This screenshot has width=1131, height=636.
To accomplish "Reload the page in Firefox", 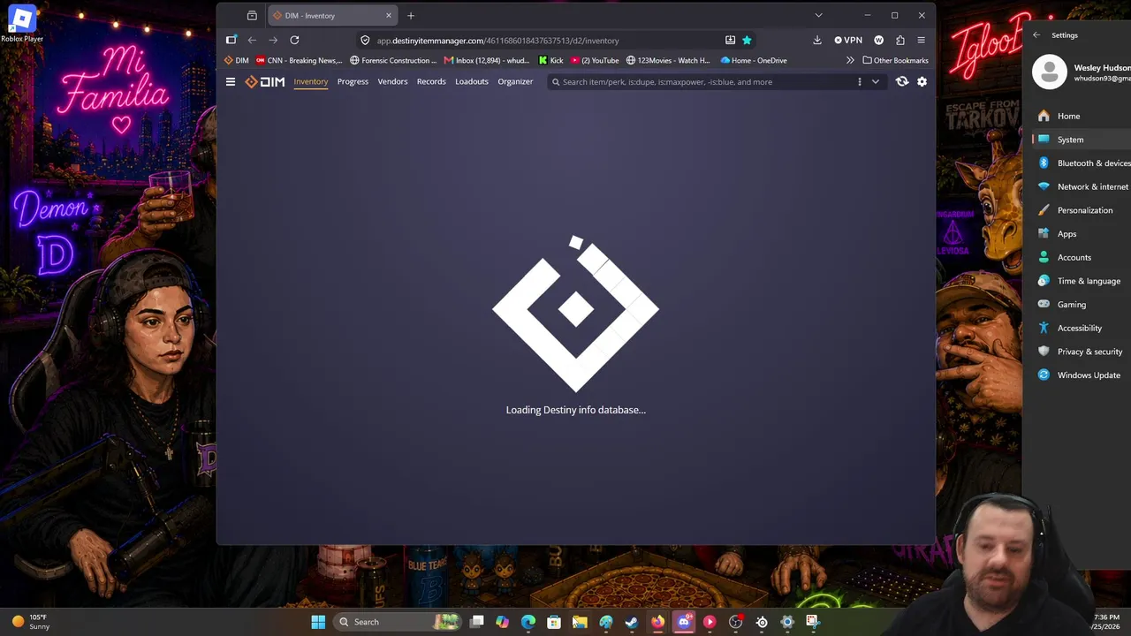I will tap(294, 40).
